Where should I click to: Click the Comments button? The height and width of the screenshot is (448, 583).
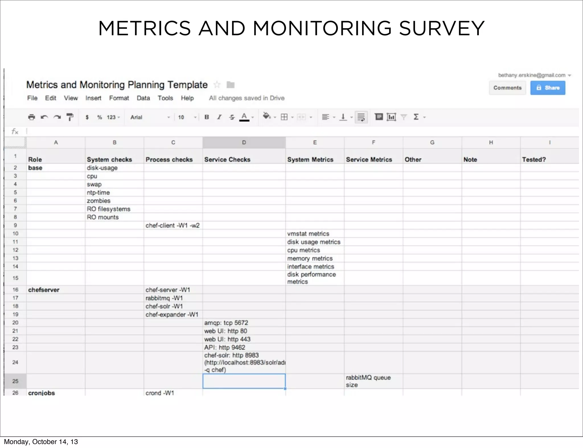coord(508,88)
